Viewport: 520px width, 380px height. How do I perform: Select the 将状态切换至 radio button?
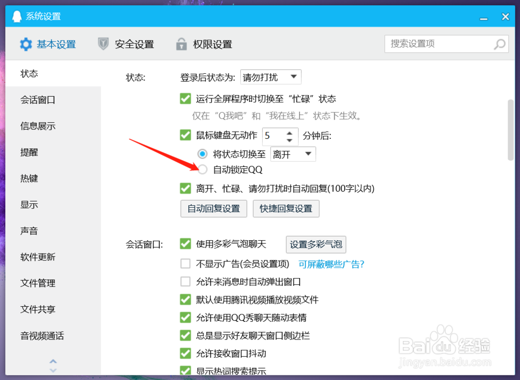click(202, 153)
